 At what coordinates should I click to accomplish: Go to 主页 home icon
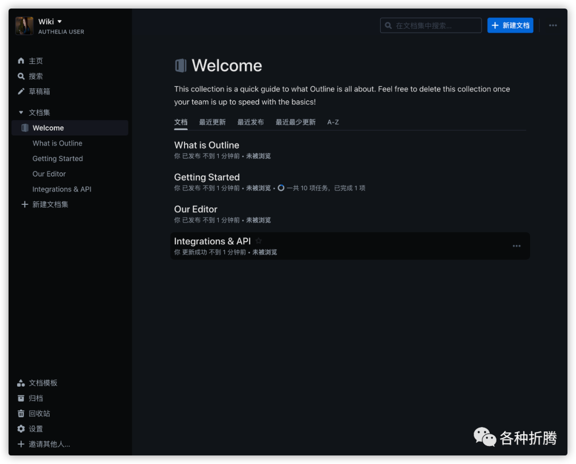click(x=21, y=61)
